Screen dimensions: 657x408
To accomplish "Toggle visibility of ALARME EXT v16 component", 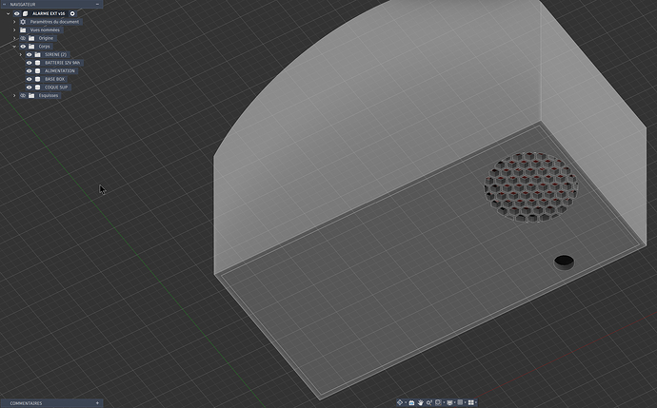I will (x=17, y=13).
